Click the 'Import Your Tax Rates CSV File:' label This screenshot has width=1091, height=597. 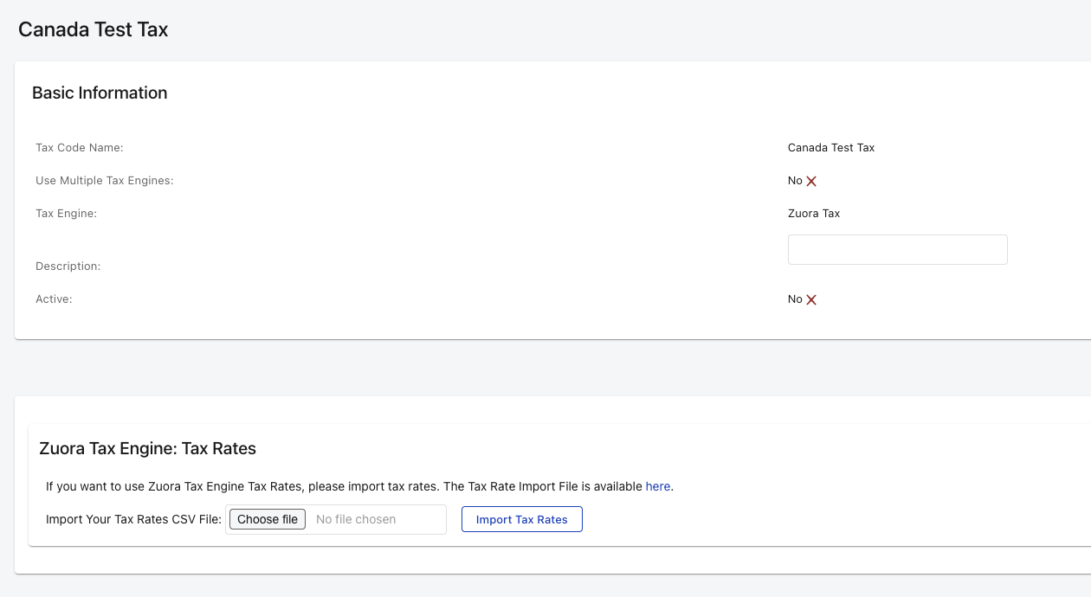(134, 519)
